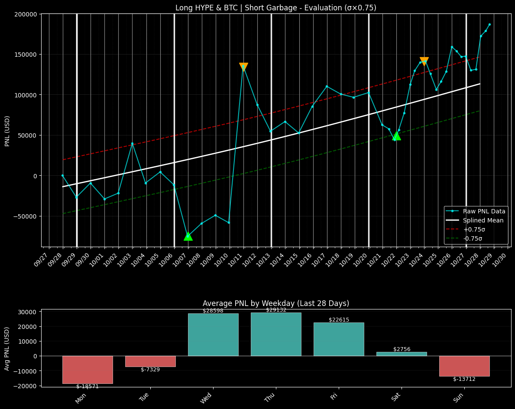515x409 pixels.
Task: Click the green up-triangle marker near 10/22
Action: click(396, 136)
